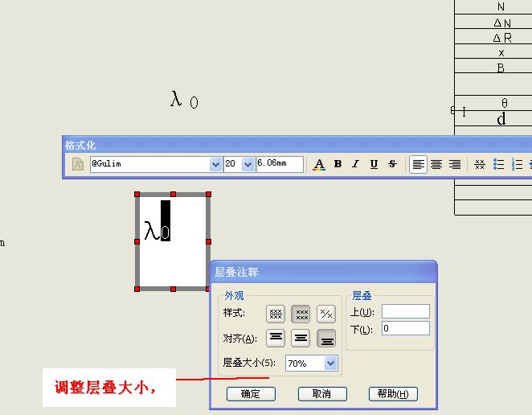532x415 pixels.
Task: Open the font size 20 dropdown
Action: point(248,165)
